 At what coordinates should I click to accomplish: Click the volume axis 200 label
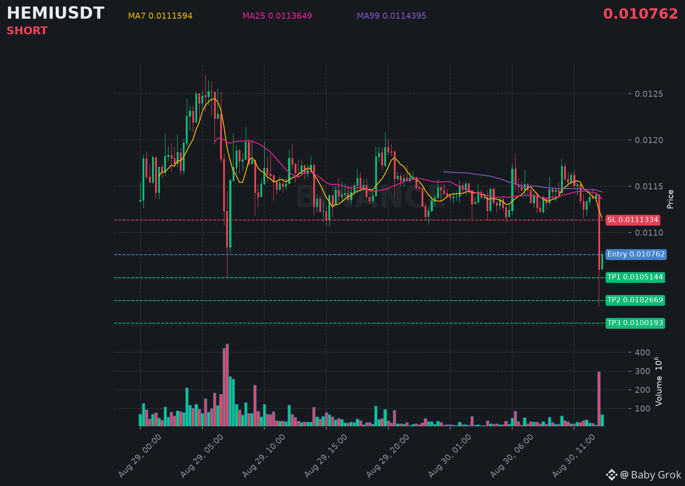tap(643, 390)
